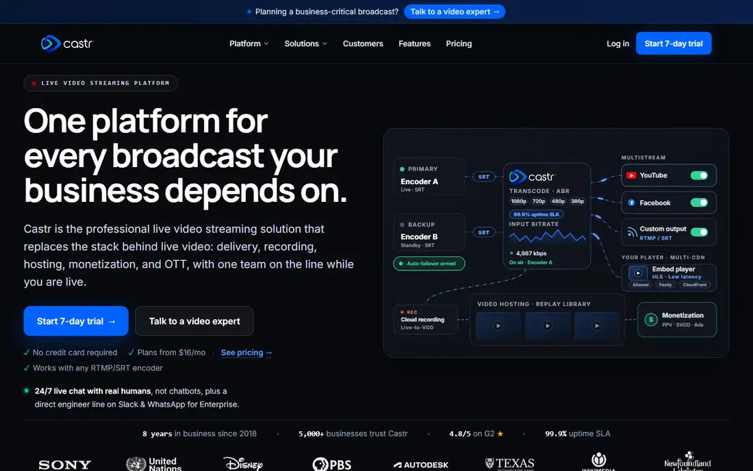Click the Castr logo in transcode card
753x471 pixels.
[x=532, y=177]
